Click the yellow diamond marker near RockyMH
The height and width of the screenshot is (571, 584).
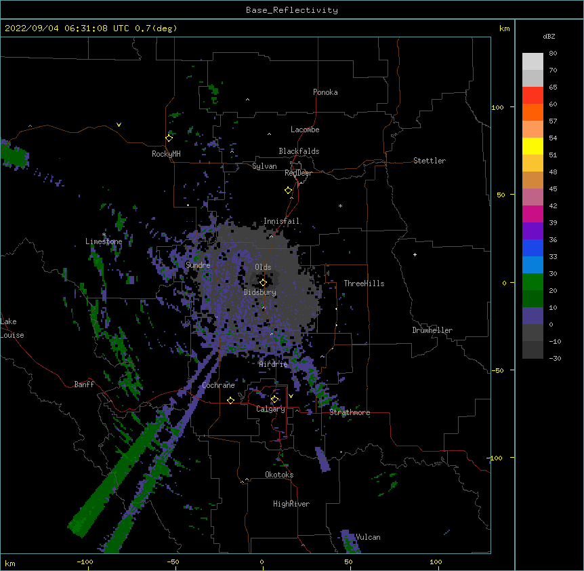click(169, 138)
